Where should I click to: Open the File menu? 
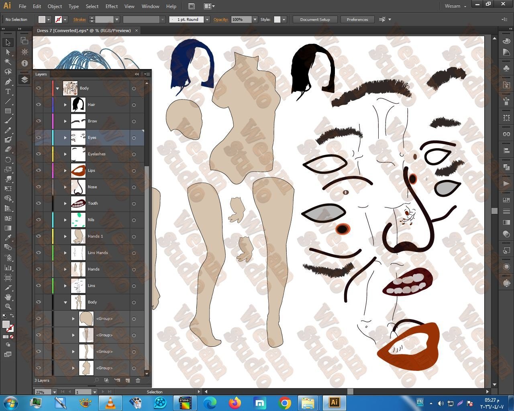coord(22,6)
